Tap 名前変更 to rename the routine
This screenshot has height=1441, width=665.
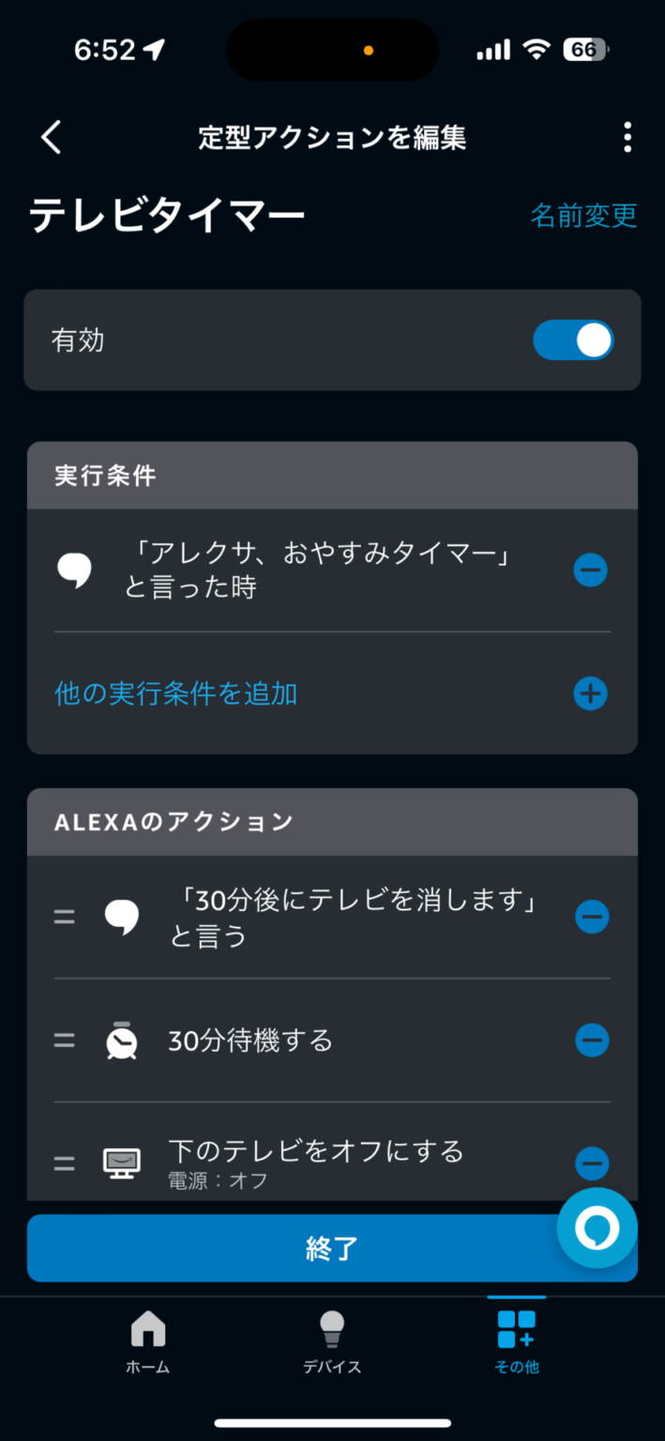click(x=583, y=215)
